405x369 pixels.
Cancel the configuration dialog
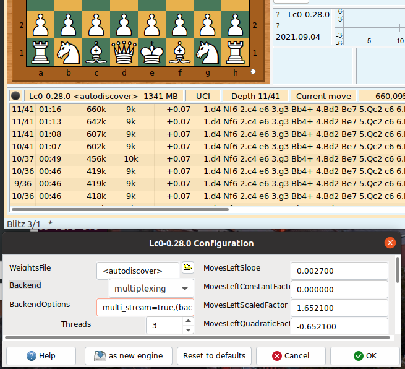tap(291, 356)
